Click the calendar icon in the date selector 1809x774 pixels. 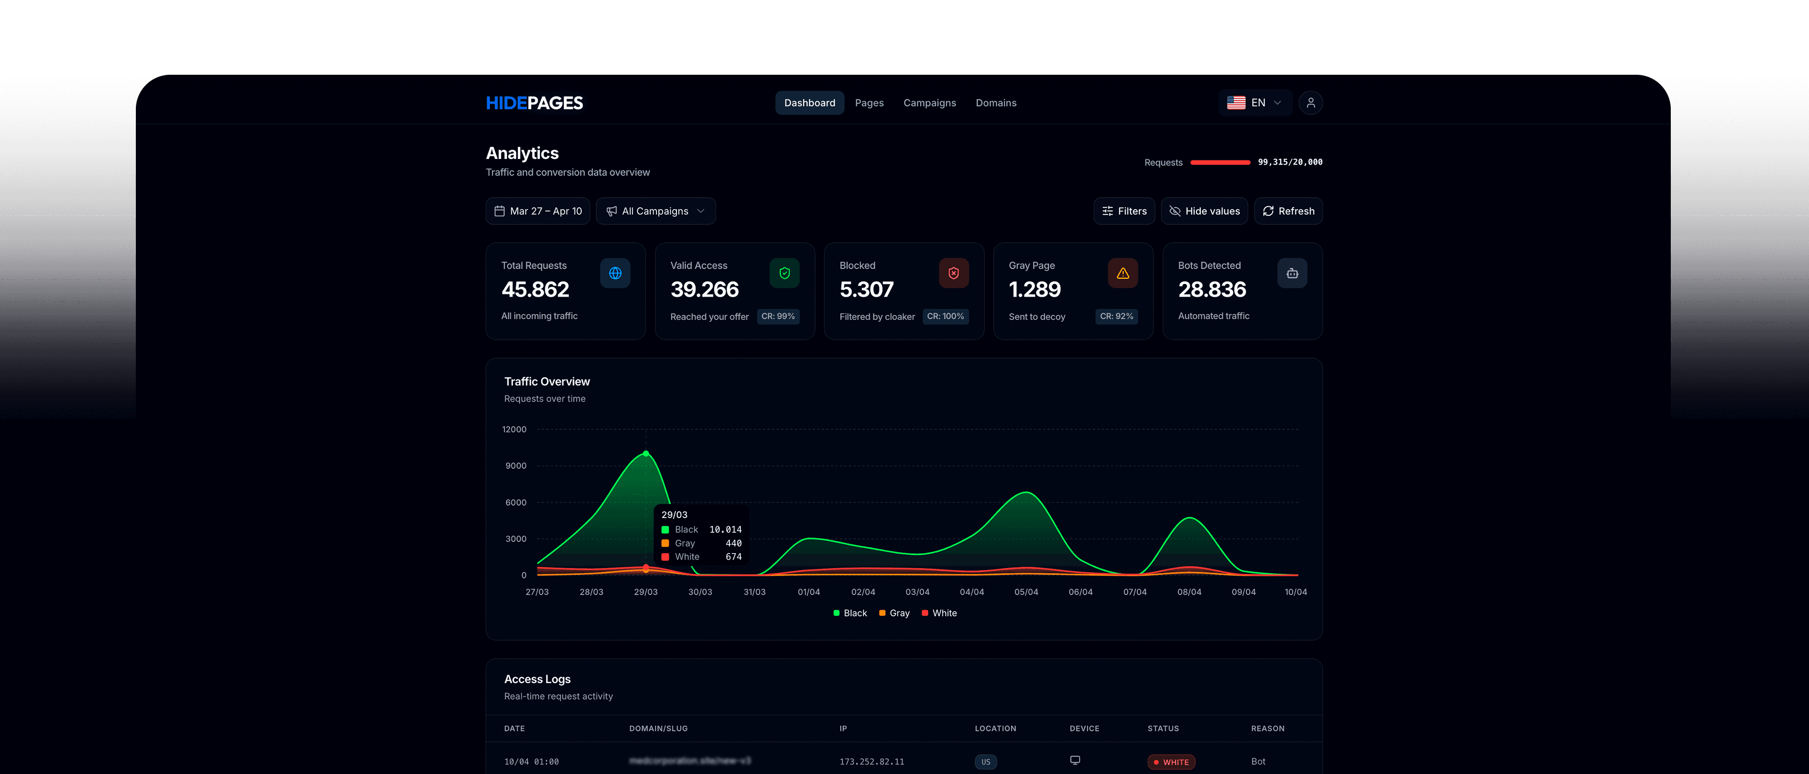pyautogui.click(x=500, y=211)
